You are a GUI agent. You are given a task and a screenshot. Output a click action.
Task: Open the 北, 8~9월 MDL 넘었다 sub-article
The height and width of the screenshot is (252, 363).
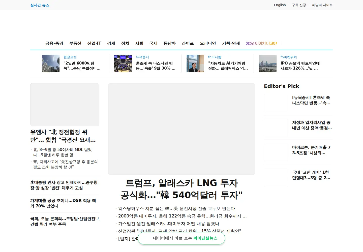63,152
